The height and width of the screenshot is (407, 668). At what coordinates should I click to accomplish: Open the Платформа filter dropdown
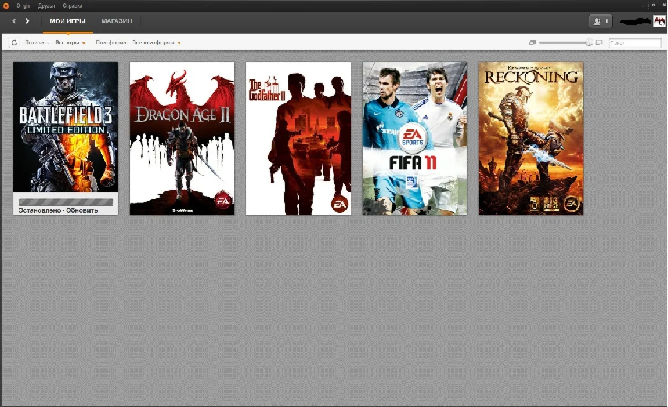point(113,42)
